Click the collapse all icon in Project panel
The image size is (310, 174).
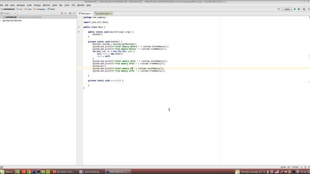[x=65, y=14]
